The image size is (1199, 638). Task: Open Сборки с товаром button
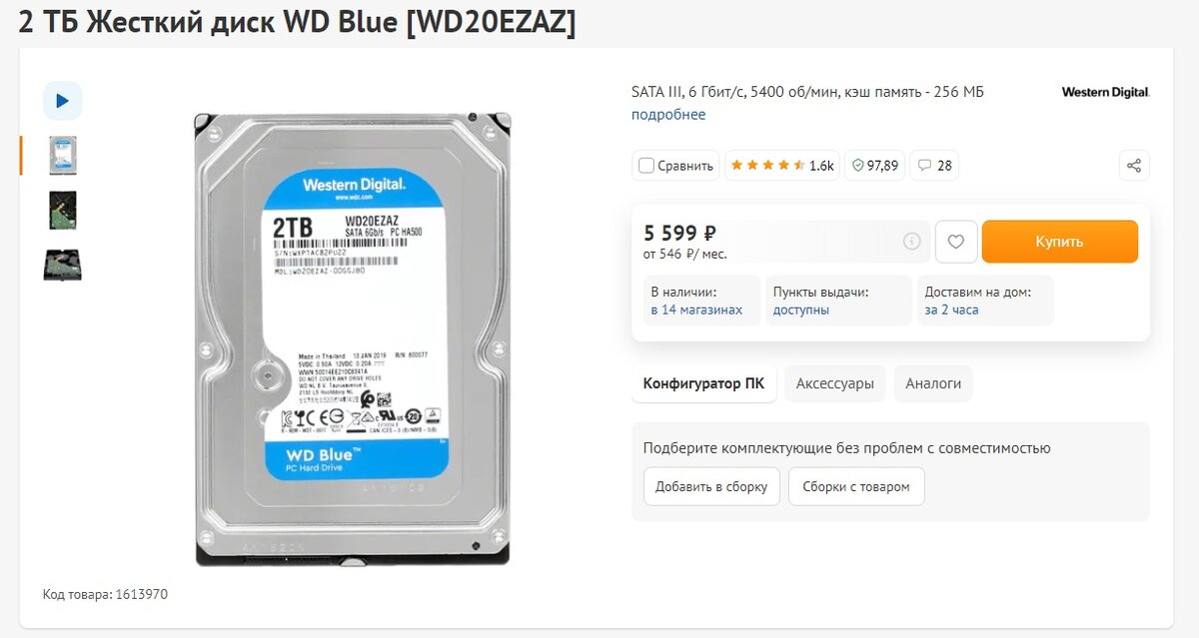[x=856, y=487]
